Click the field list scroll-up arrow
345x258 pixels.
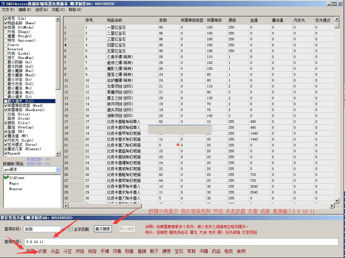[x=58, y=19]
